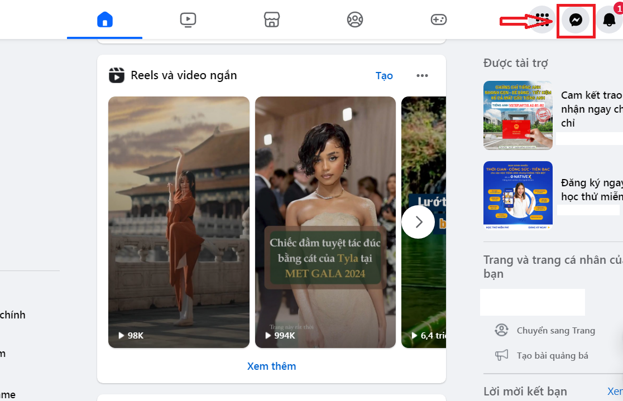Viewport: 623px width, 401px height.
Task: Play the reel with 6,4 million views
Action: click(424, 286)
